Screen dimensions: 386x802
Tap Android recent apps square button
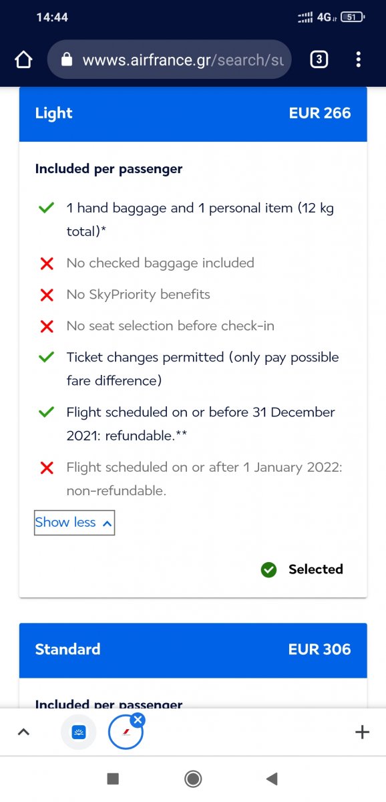pos(113,779)
